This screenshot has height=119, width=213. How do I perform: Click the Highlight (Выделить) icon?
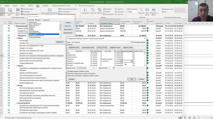(104, 9)
